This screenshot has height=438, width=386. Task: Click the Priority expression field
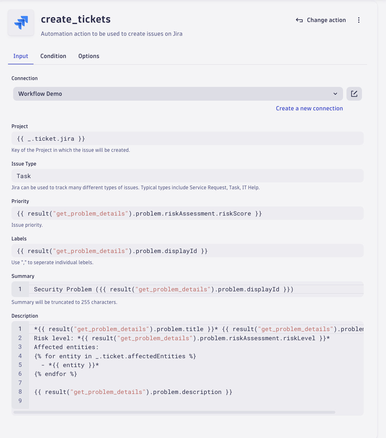187,213
